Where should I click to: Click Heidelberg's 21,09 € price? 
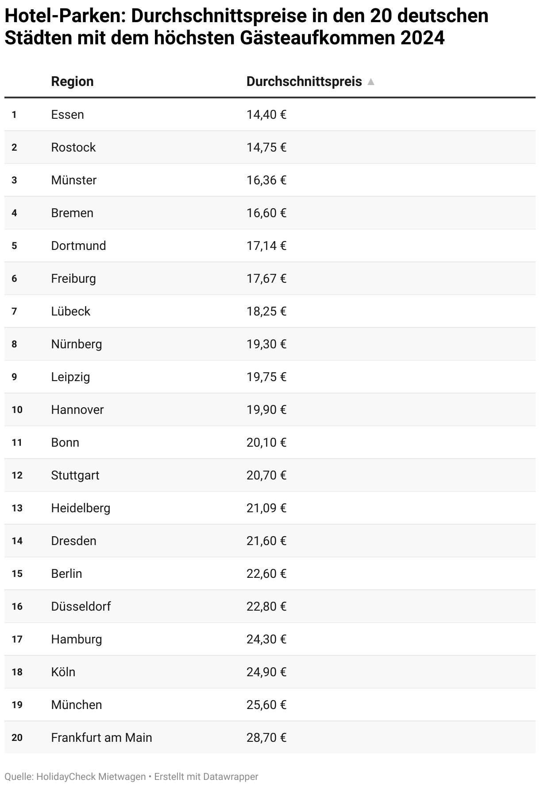[266, 508]
